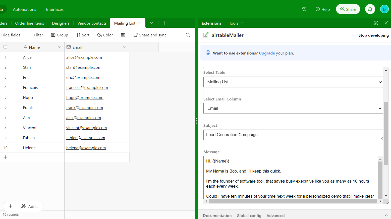The height and width of the screenshot is (219, 391).
Task: Open the Extensions panel tab
Action: coord(211,23)
